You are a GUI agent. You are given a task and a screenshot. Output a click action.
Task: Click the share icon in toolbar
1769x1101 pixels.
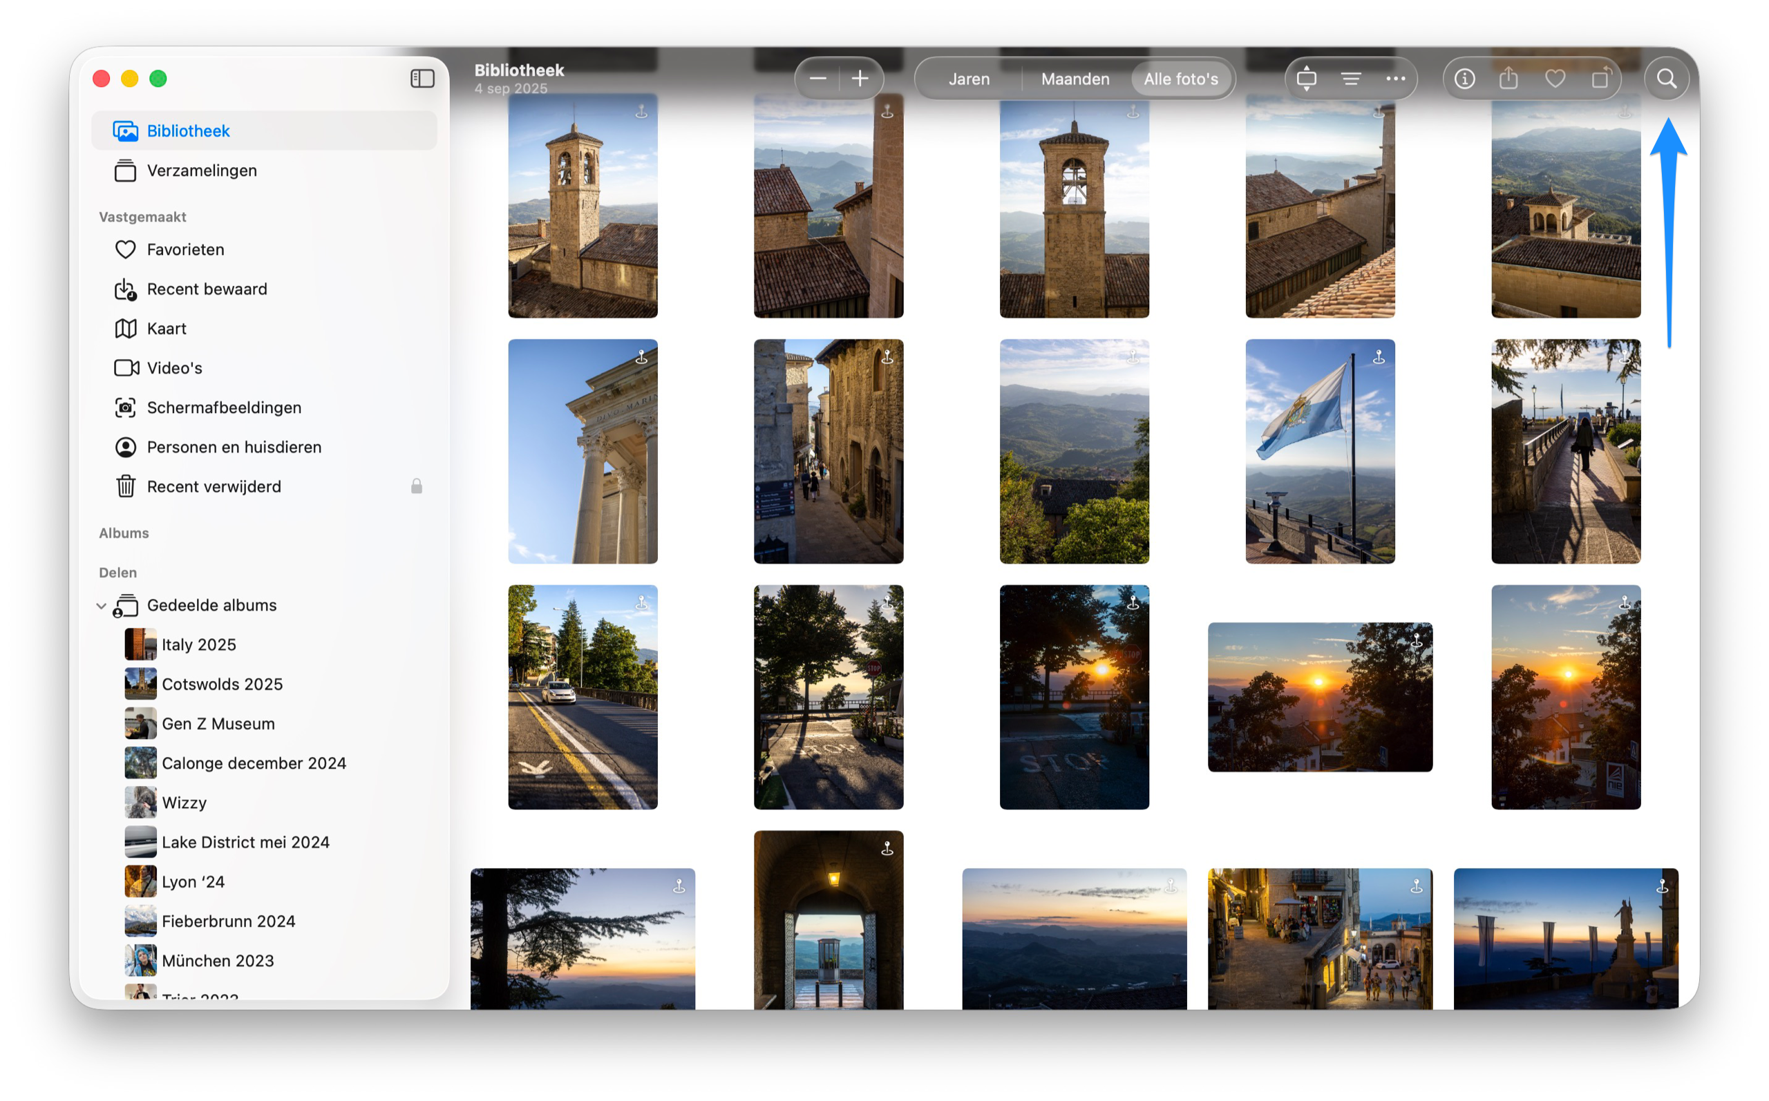point(1509,79)
